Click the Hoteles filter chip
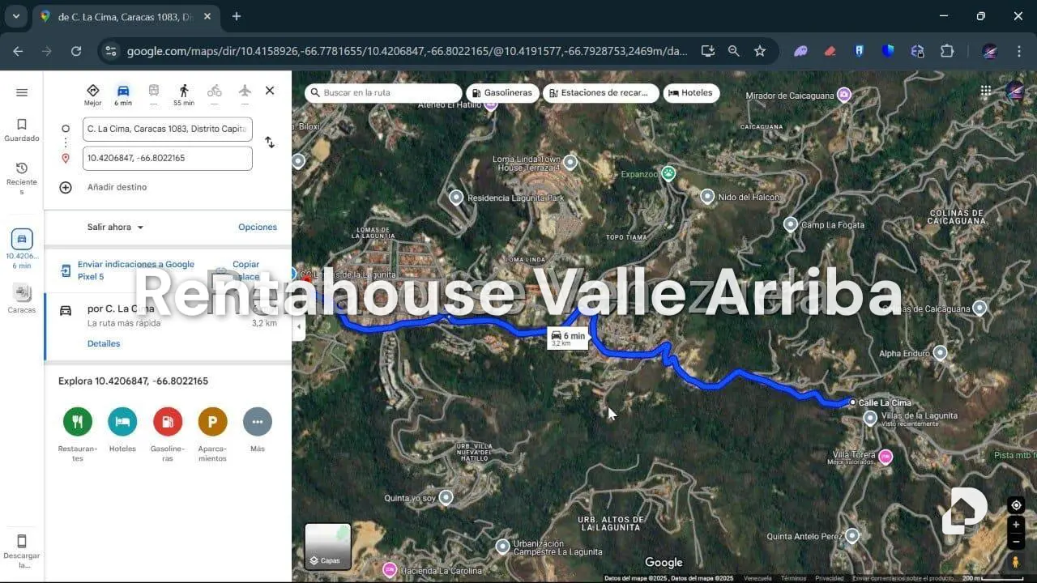Image resolution: width=1037 pixels, height=583 pixels. 691,93
